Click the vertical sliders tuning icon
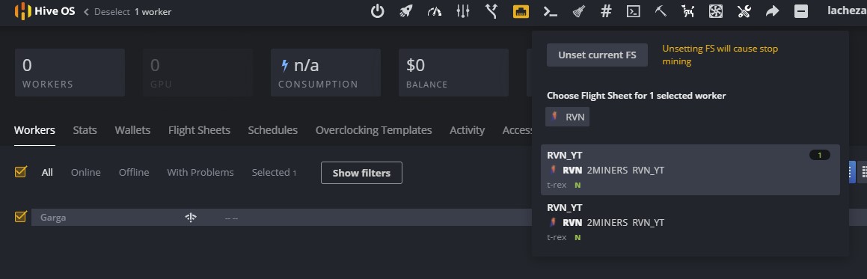867x279 pixels. pyautogui.click(x=463, y=11)
